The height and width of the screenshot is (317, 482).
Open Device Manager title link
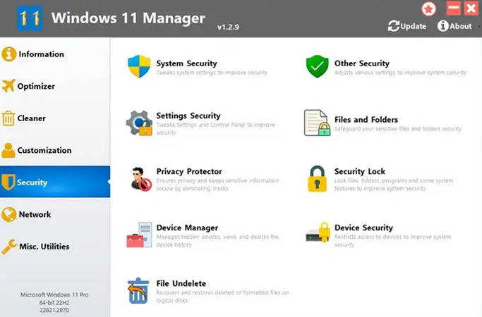pyautogui.click(x=187, y=228)
